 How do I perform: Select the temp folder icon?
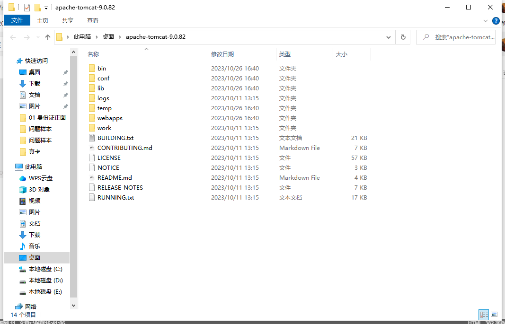click(92, 108)
